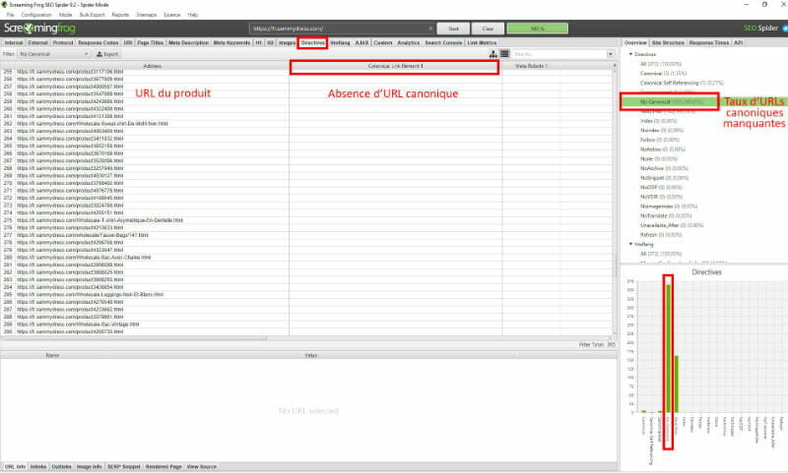788x473 pixels.
Task: Open the search options dropdown arrow
Action: (612, 54)
